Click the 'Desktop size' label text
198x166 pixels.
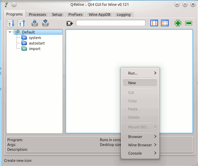click(110, 145)
